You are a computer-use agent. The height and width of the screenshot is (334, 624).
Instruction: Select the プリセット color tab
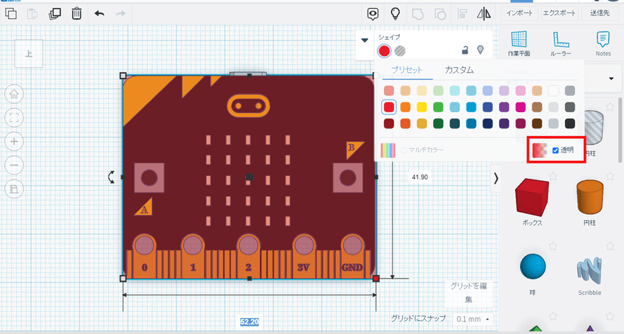406,70
